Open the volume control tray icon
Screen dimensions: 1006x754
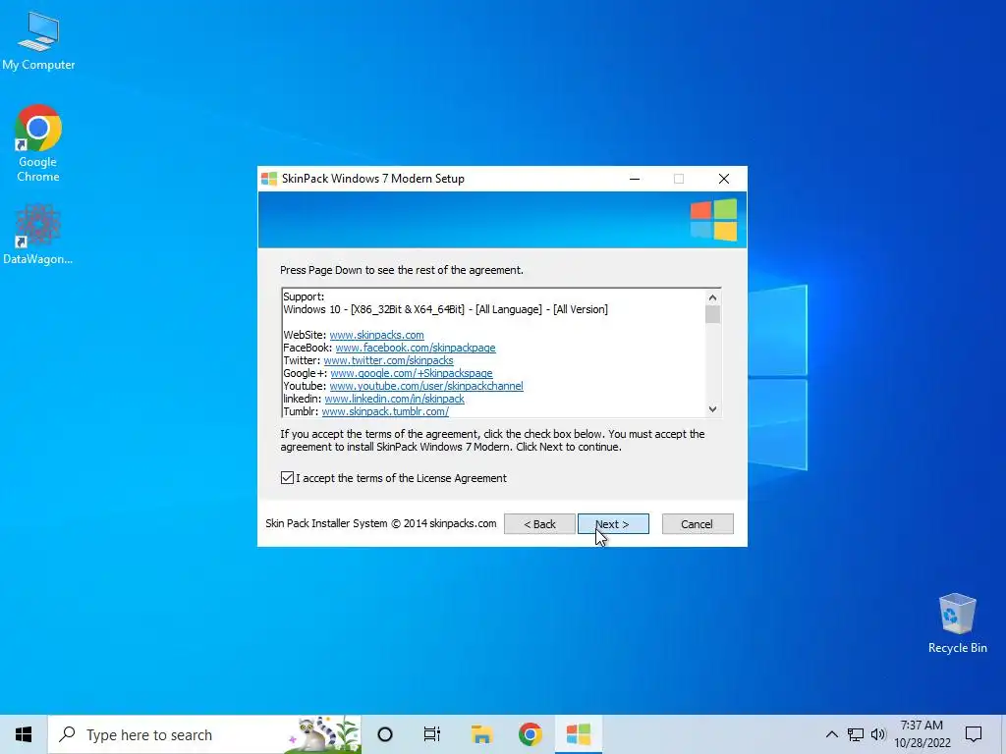(x=878, y=734)
